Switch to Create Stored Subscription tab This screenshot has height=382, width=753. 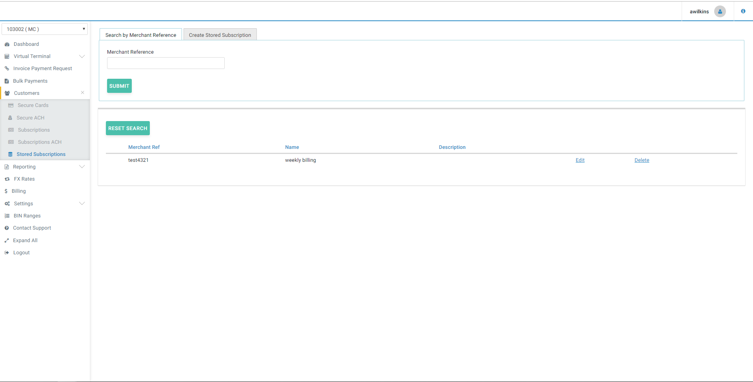click(220, 35)
